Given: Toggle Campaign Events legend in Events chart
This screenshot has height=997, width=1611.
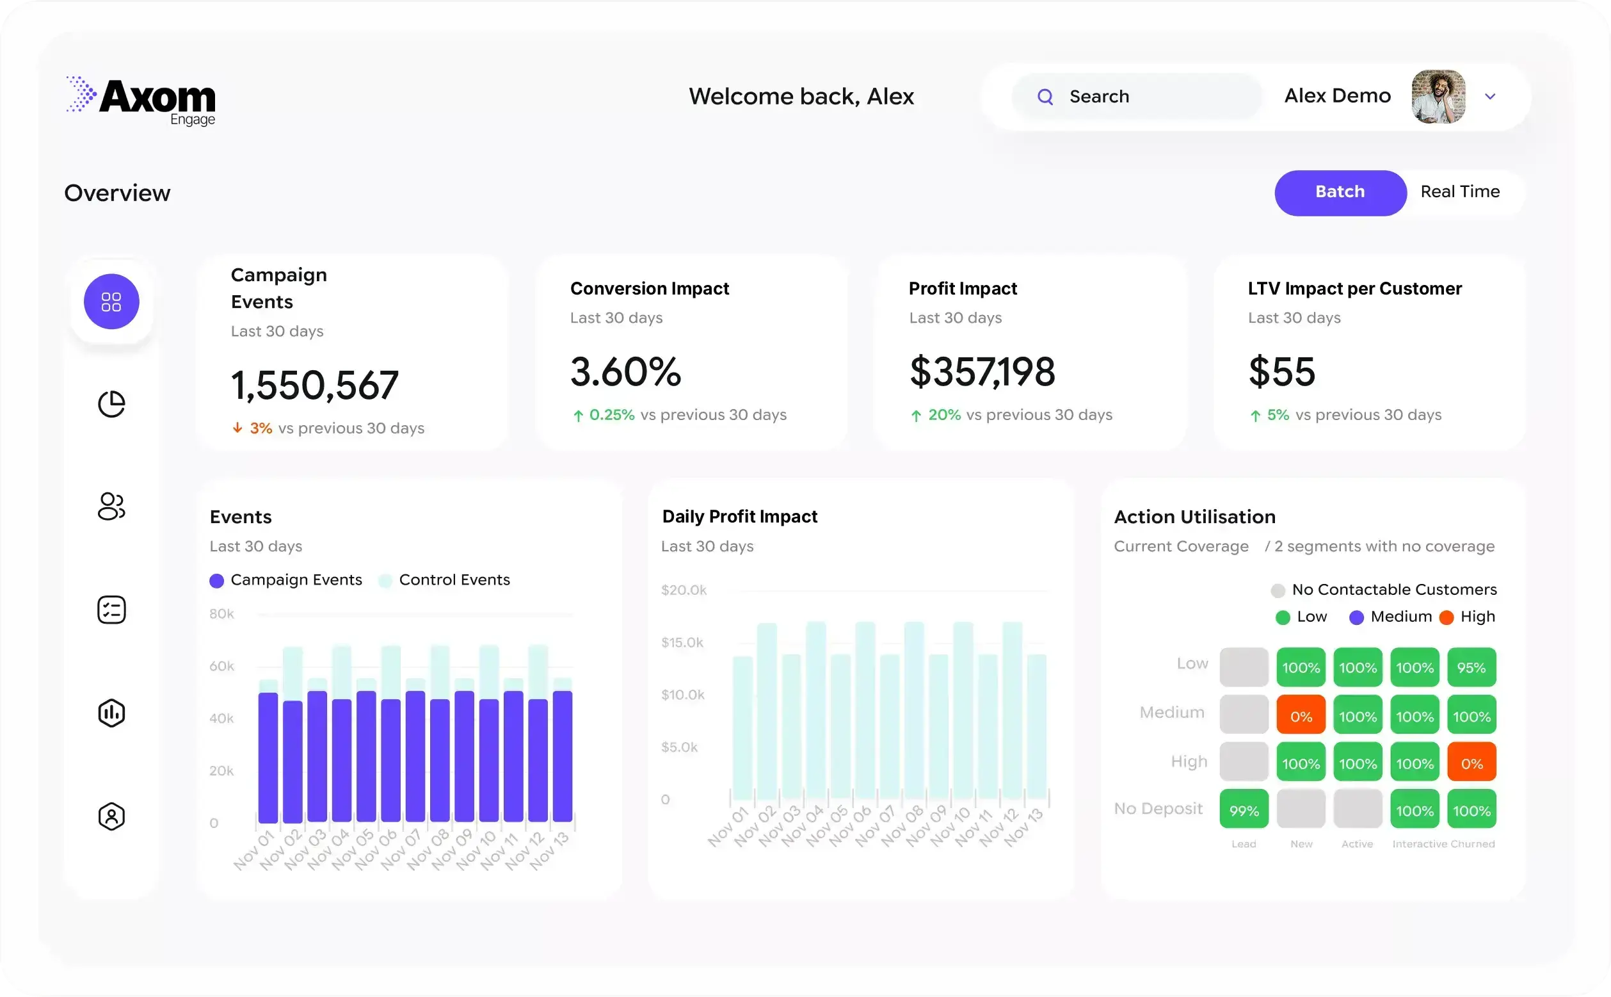Looking at the screenshot, I should coord(286,580).
